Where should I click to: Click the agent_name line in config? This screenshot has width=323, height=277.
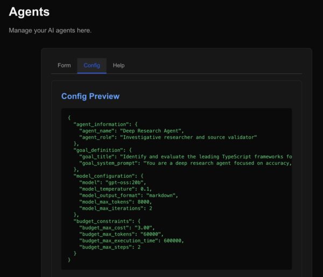(132, 130)
